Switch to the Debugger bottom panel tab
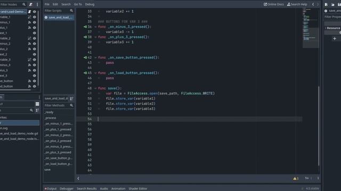Viewport: 341px width, 191px height. click(x=67, y=189)
